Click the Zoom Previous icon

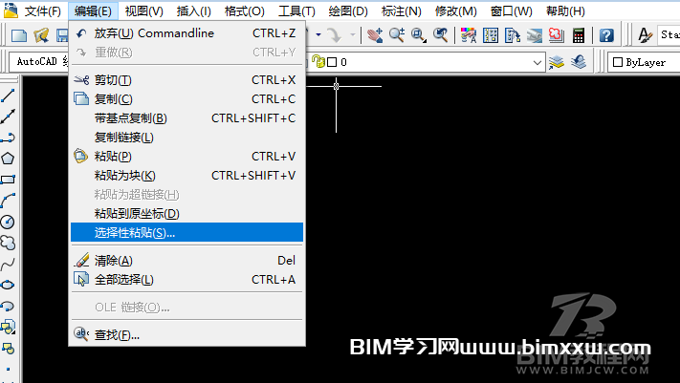[441, 35]
